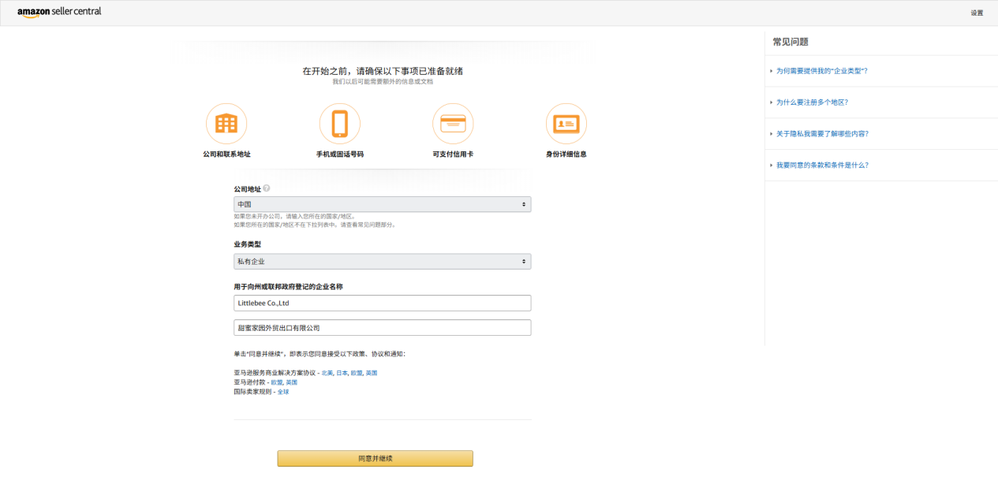Open the 业务类型 dropdown showing 私有企业
This screenshot has height=495, width=998.
382,261
